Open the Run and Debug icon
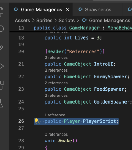Screen dimensions: 132x150 coord(2,66)
